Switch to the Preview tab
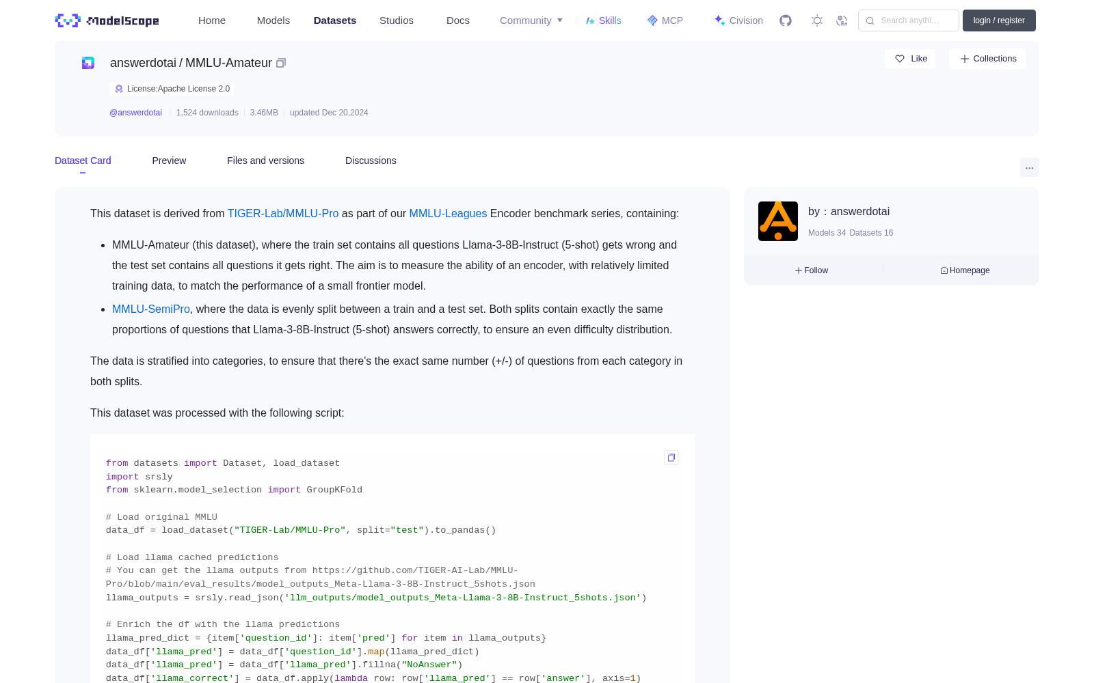The width and height of the screenshot is (1094, 683). (169, 161)
